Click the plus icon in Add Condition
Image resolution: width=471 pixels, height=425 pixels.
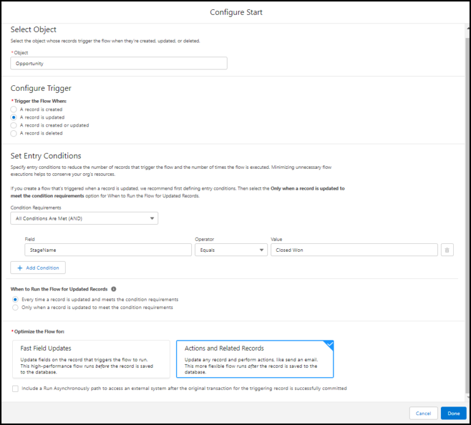[x=20, y=268]
